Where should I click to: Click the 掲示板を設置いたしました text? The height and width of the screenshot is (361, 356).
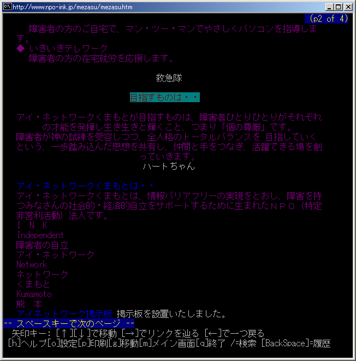pyautogui.click(x=171, y=313)
